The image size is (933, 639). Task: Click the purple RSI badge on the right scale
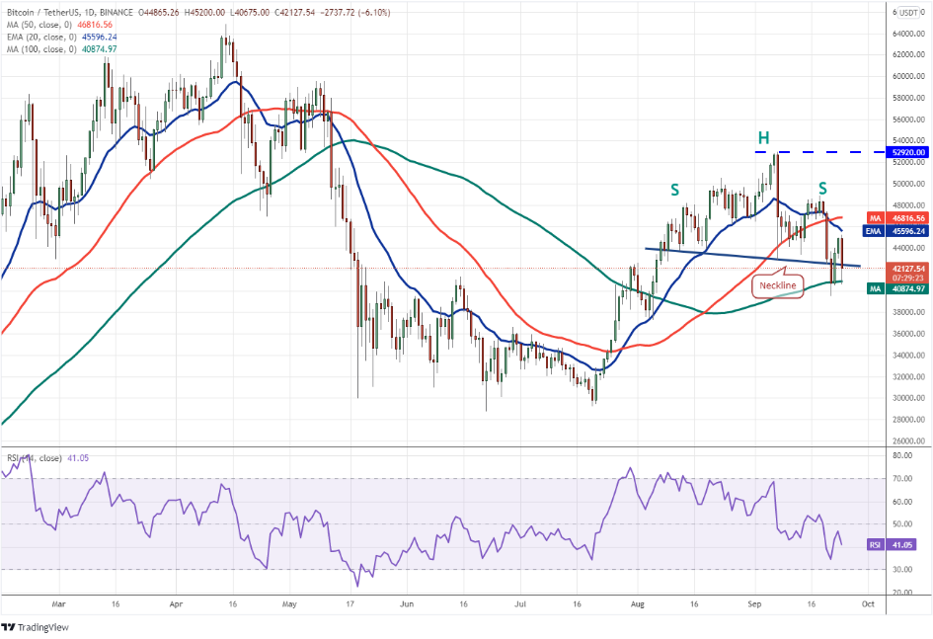click(875, 542)
